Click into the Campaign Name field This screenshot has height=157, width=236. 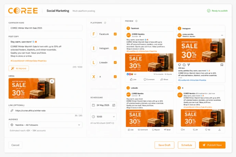(45, 28)
